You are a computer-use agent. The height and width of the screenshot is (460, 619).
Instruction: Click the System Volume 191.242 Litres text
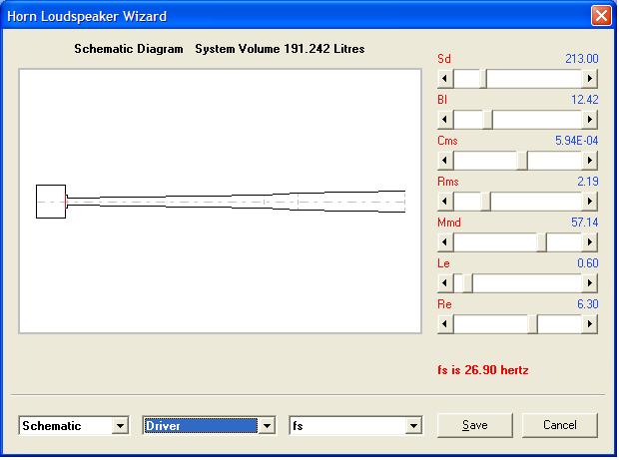[x=280, y=49]
